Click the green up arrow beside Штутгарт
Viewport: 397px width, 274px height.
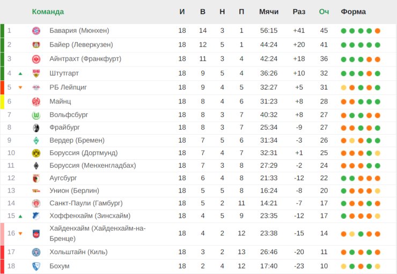pos(20,73)
